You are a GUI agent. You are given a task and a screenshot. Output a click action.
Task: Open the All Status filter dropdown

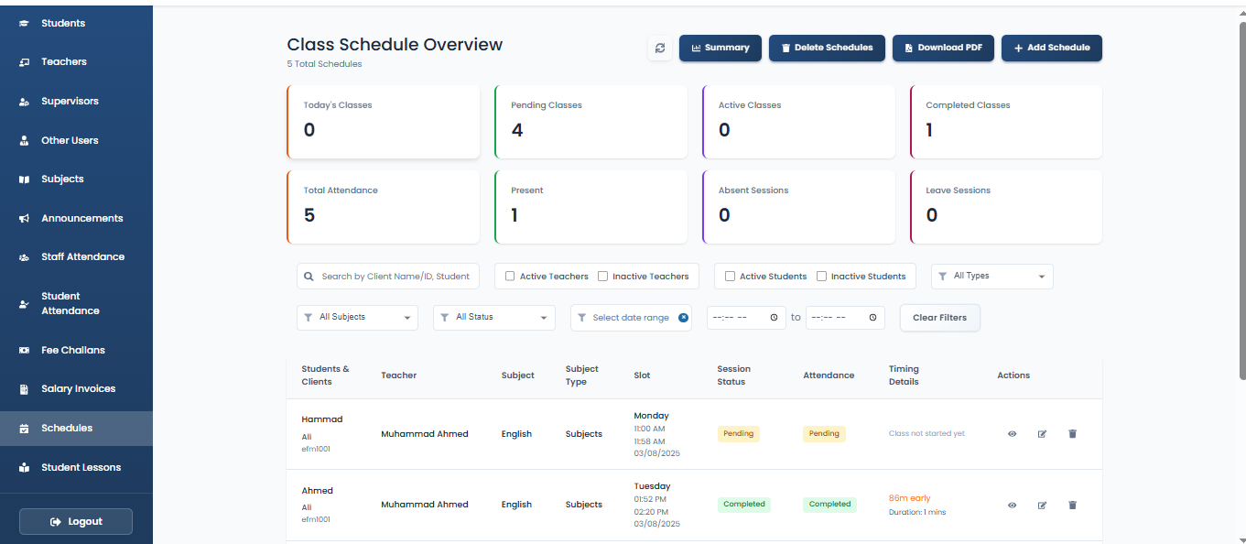click(494, 318)
